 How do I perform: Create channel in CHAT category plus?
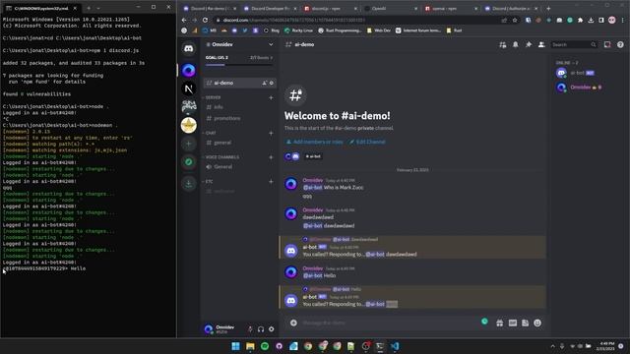[x=271, y=133]
